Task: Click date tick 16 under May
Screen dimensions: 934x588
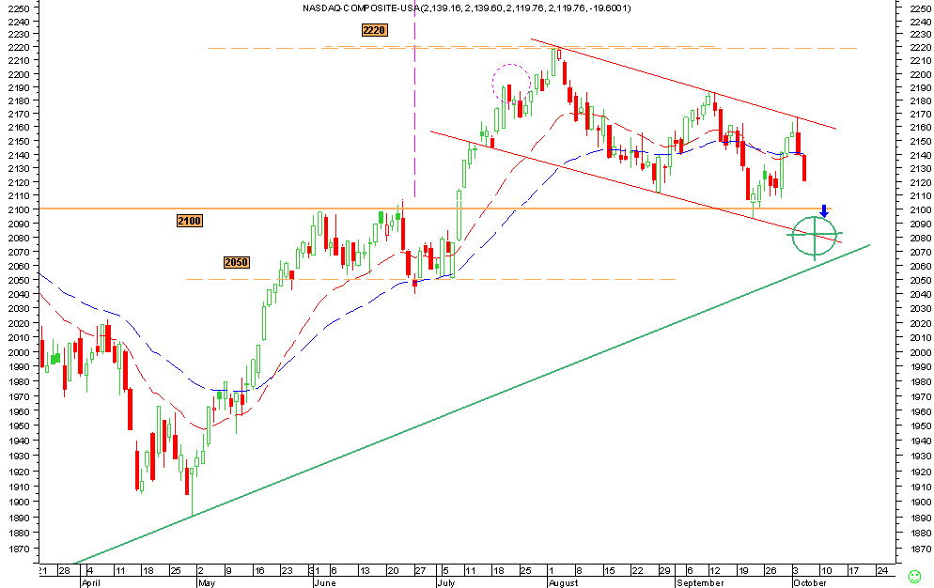Action: [x=259, y=571]
